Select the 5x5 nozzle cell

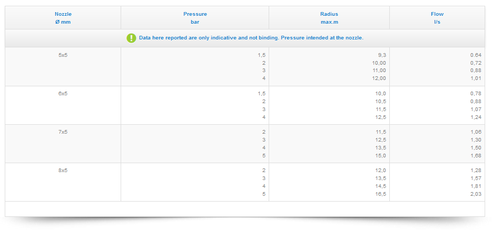pos(63,55)
